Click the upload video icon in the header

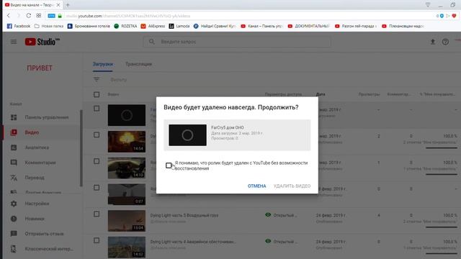point(432,42)
